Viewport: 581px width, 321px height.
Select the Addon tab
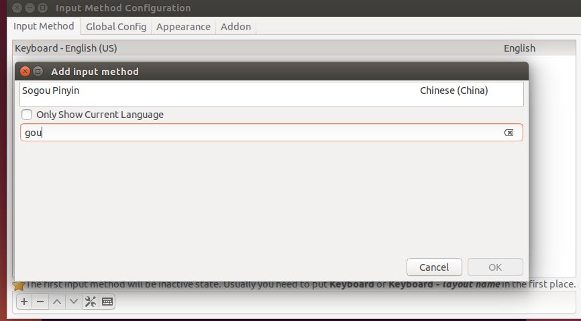[x=235, y=27]
